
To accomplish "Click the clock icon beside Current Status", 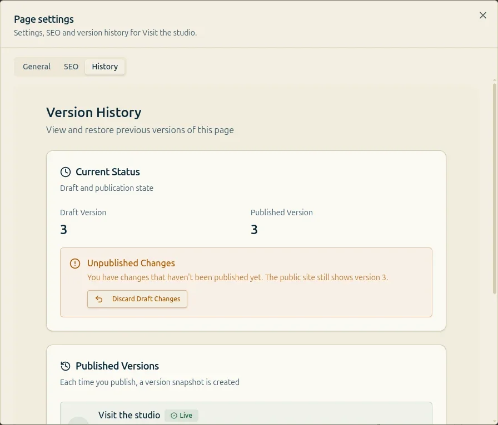I will point(66,172).
